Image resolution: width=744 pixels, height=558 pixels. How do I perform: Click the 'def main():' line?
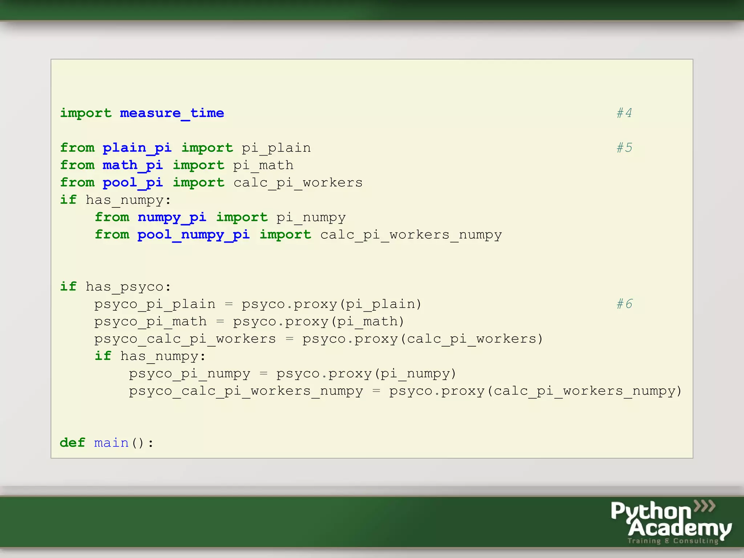click(107, 443)
